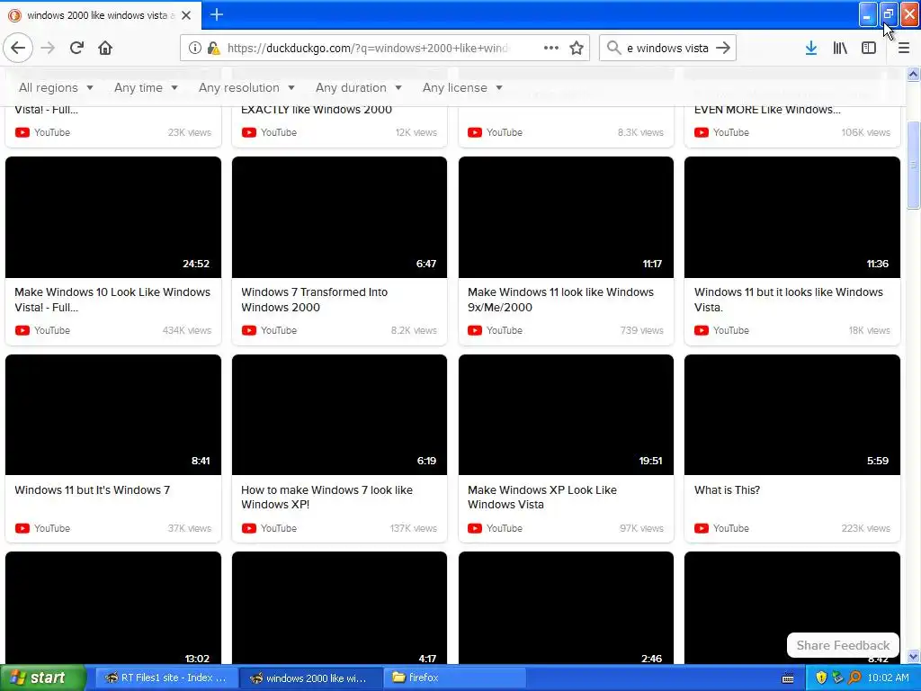Click the 434K views text
The height and width of the screenshot is (691, 921).
pos(186,330)
